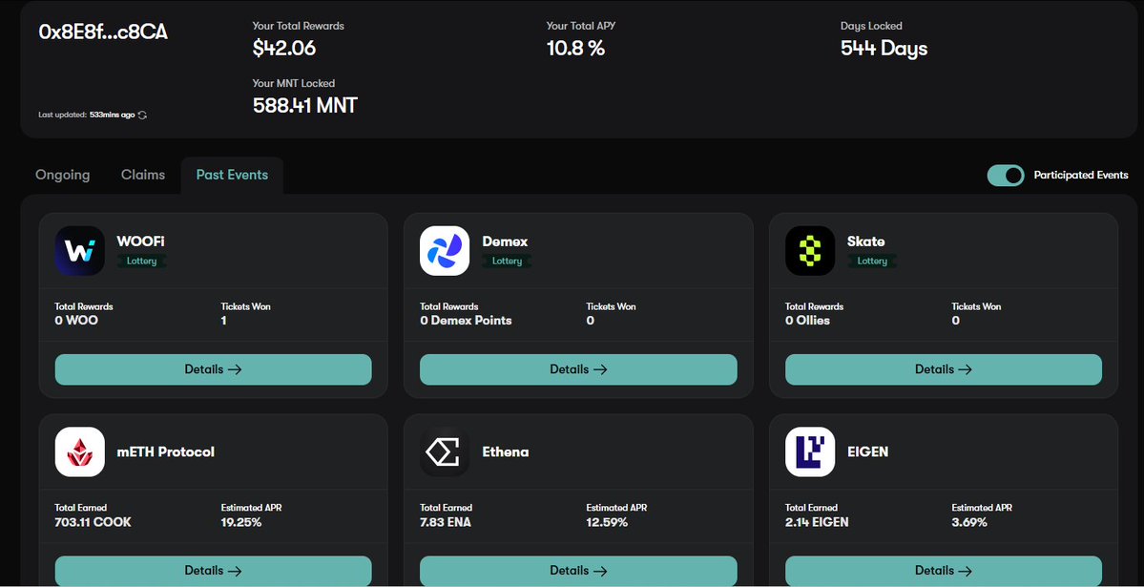Open Details for the Demex event

click(x=578, y=369)
